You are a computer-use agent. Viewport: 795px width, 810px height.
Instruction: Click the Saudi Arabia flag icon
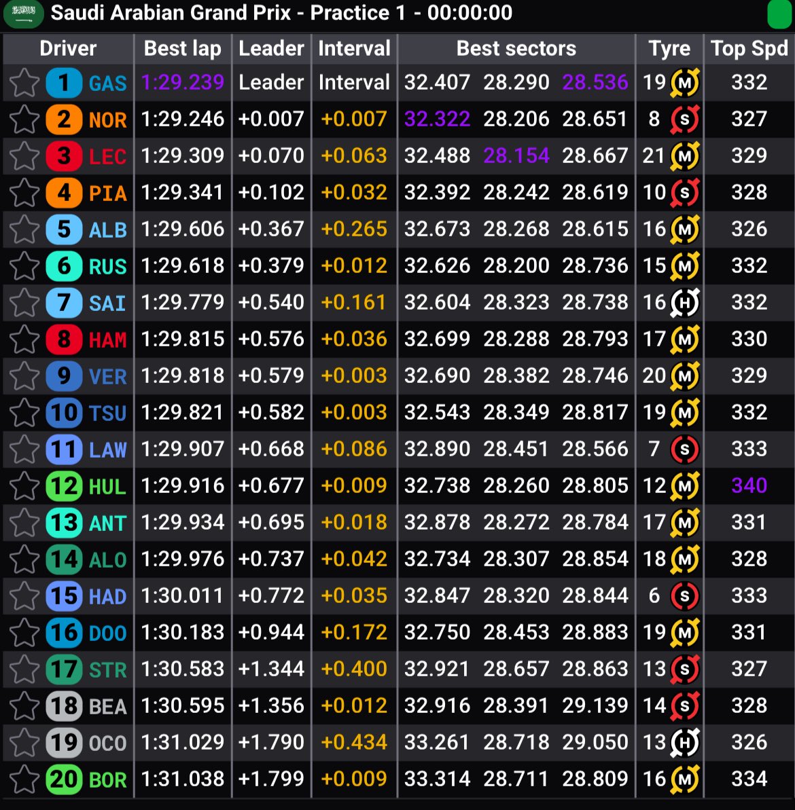(24, 14)
